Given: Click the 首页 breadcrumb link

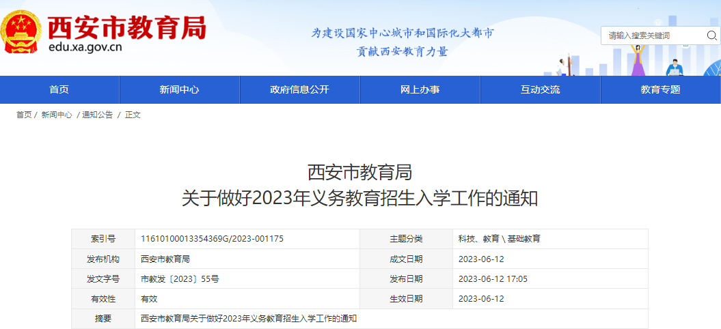Looking at the screenshot, I should click(x=24, y=115).
